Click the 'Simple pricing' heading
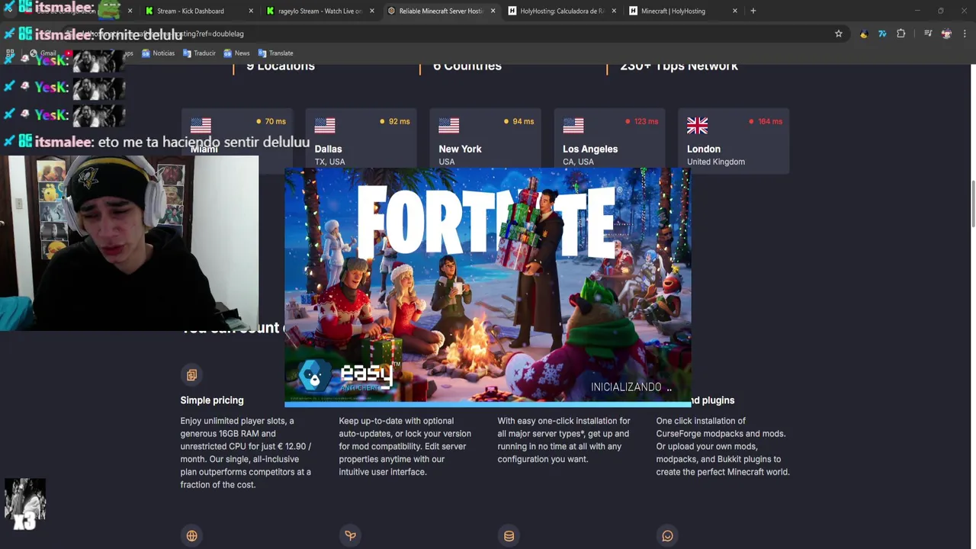 [x=212, y=400]
